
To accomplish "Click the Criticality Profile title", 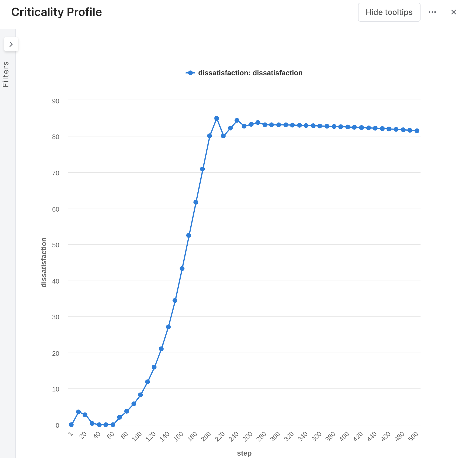I will pyautogui.click(x=57, y=12).
